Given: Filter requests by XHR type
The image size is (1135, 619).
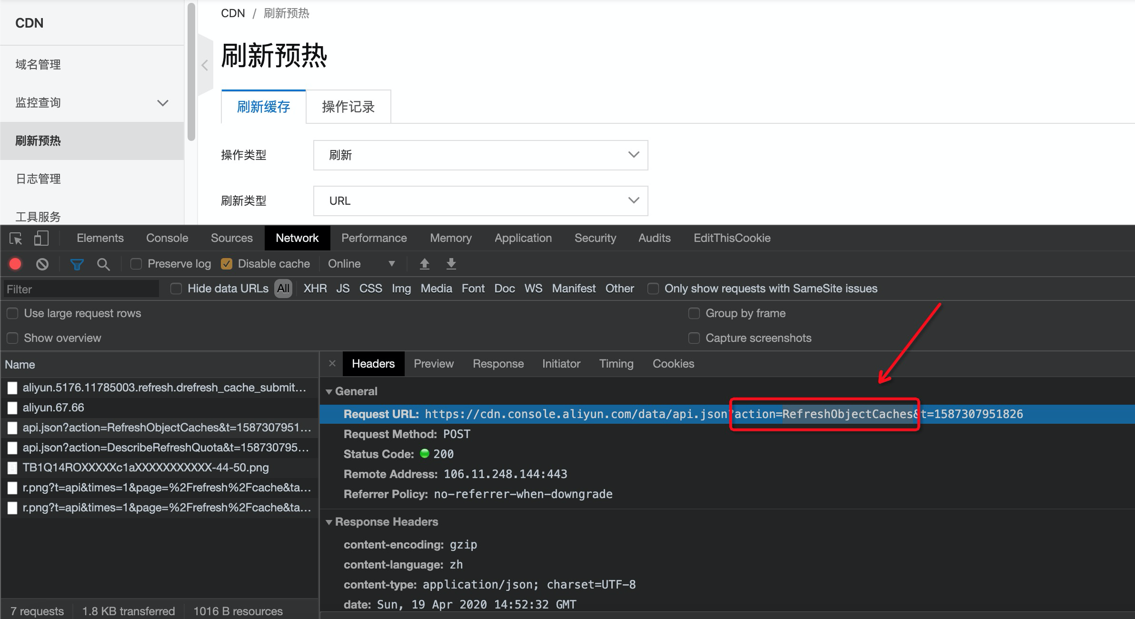Looking at the screenshot, I should pos(315,289).
